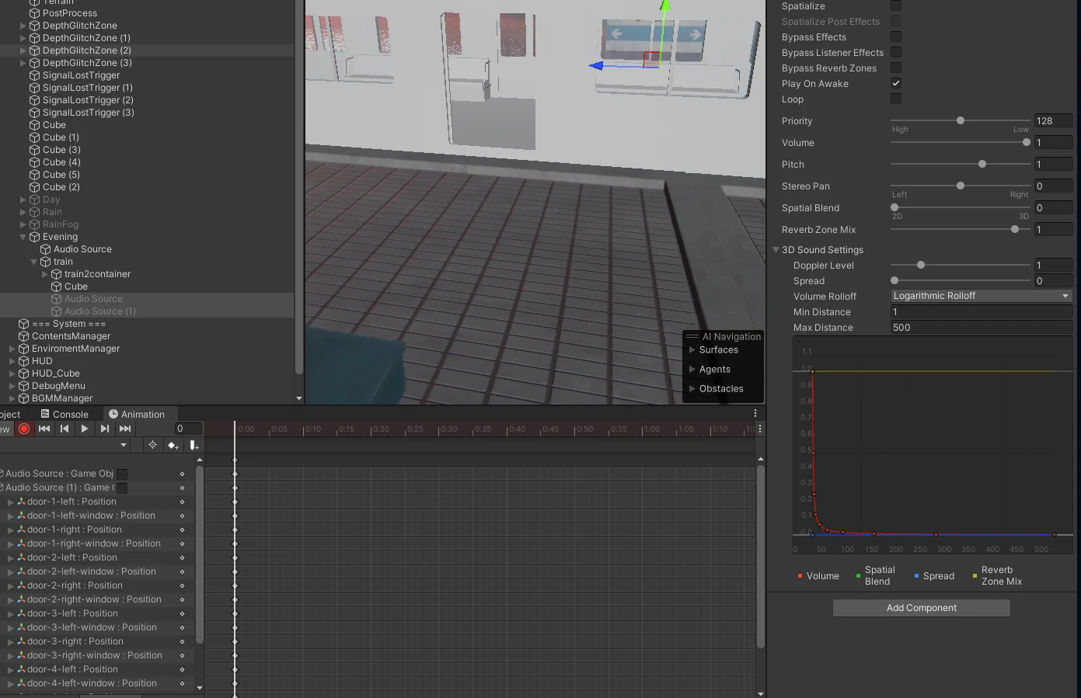Collapse the 3D Sound Settings section
This screenshot has width=1081, height=698.
point(776,250)
